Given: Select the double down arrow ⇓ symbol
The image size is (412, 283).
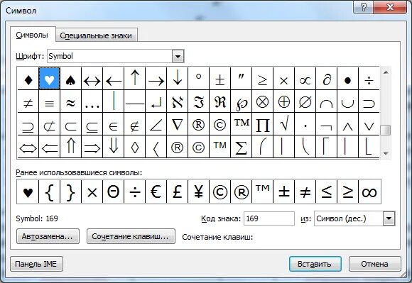Looking at the screenshot, I should pyautogui.click(x=113, y=147).
